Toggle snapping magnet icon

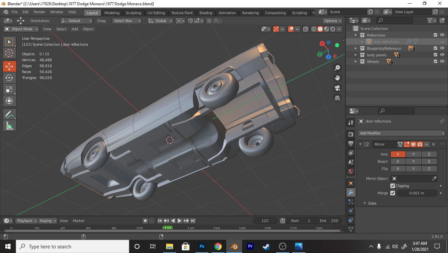click(x=190, y=21)
